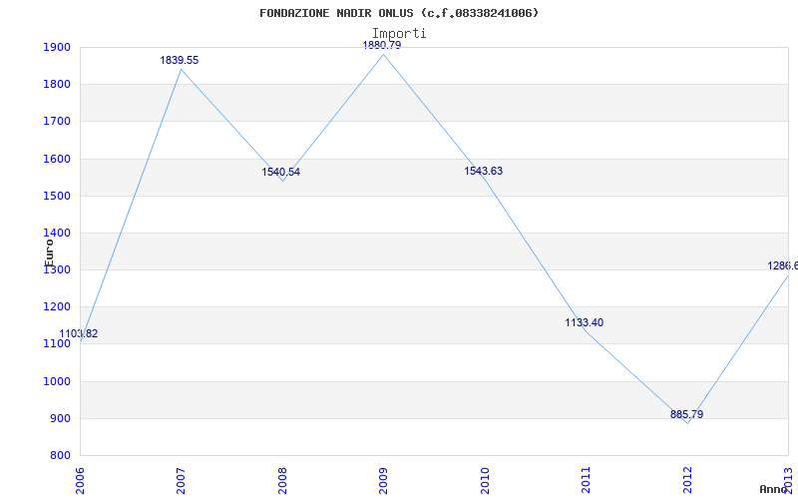Click the 800 y-axis tick label
The width and height of the screenshot is (798, 499).
coord(60,456)
